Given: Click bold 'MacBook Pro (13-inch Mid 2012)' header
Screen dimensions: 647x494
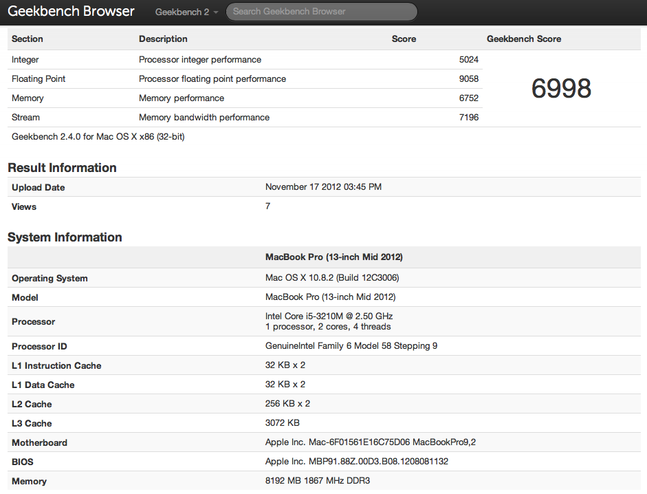Looking at the screenshot, I should click(334, 257).
